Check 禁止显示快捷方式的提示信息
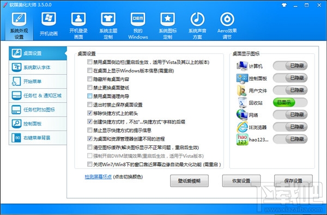This screenshot has width=327, height=215. 90,130
